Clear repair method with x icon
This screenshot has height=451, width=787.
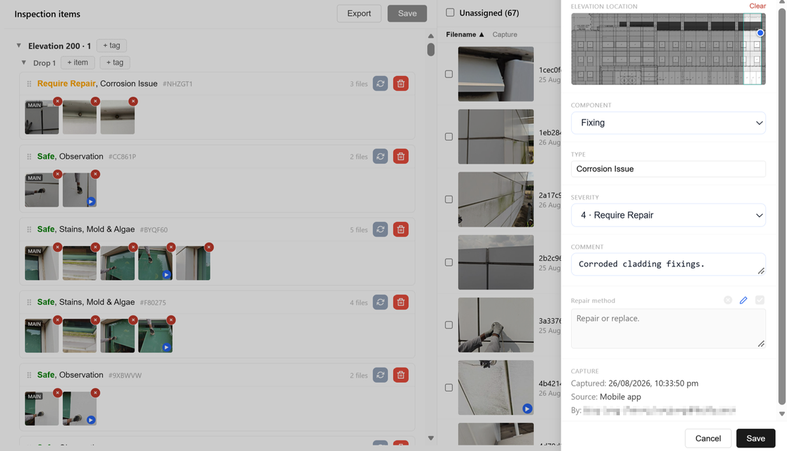(x=728, y=300)
